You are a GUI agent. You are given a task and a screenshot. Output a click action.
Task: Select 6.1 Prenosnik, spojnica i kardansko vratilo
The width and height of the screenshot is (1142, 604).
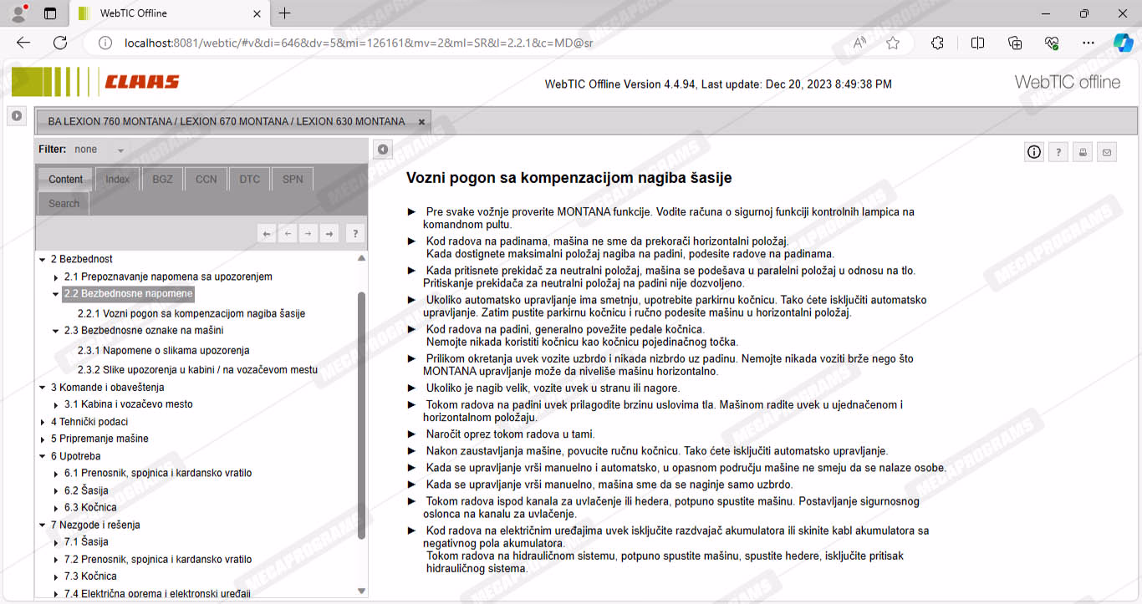(x=158, y=473)
